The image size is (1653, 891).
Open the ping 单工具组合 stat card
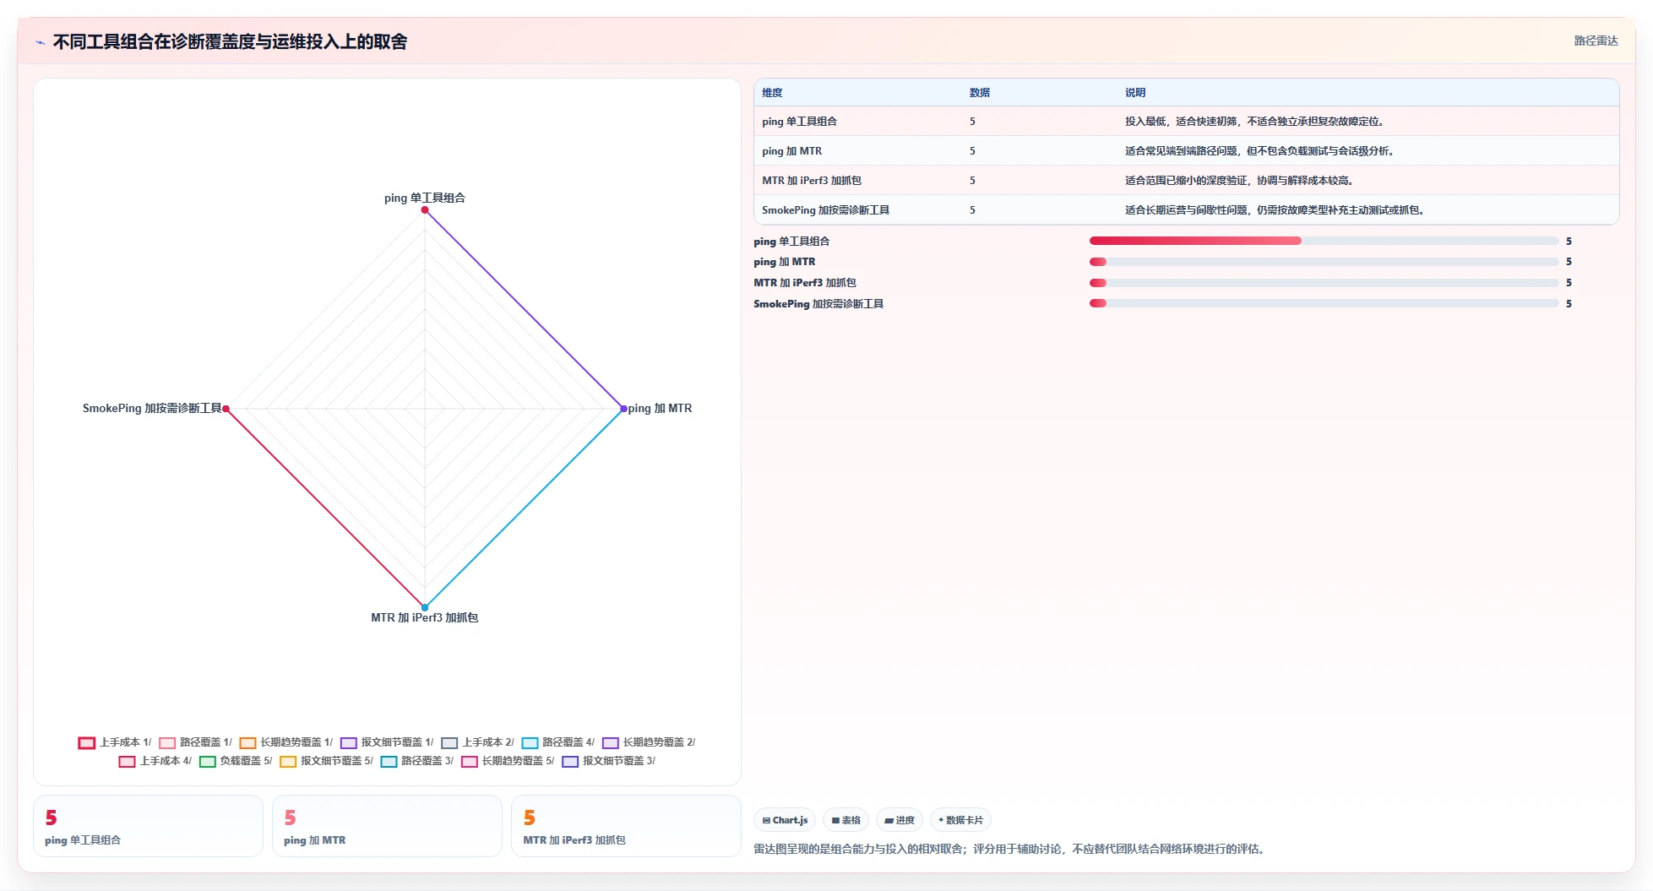click(x=148, y=826)
